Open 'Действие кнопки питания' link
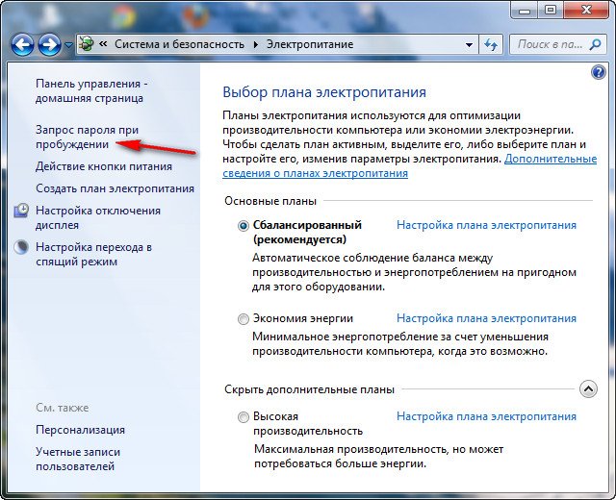 104,166
